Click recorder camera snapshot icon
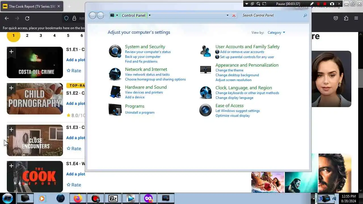The height and width of the screenshot is (204, 363). [332, 4]
